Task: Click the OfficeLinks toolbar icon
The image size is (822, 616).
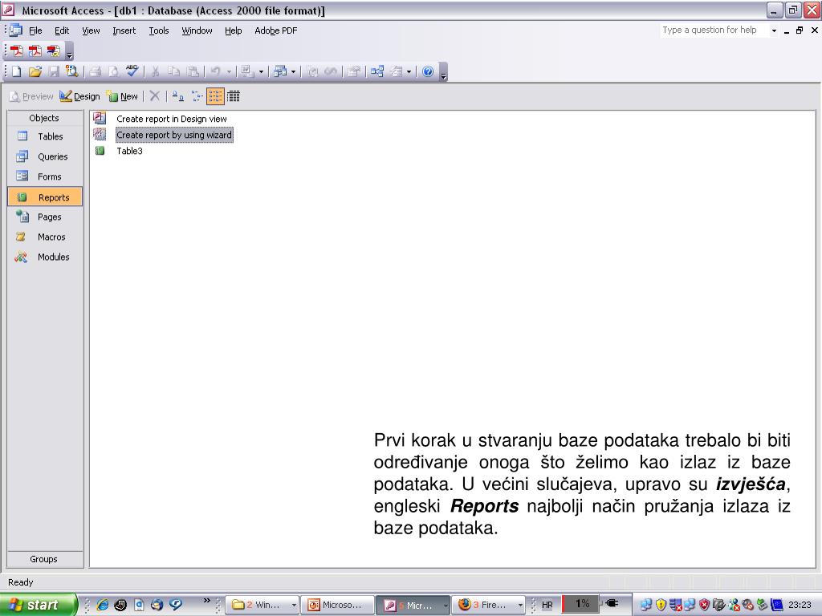Action: (x=247, y=71)
